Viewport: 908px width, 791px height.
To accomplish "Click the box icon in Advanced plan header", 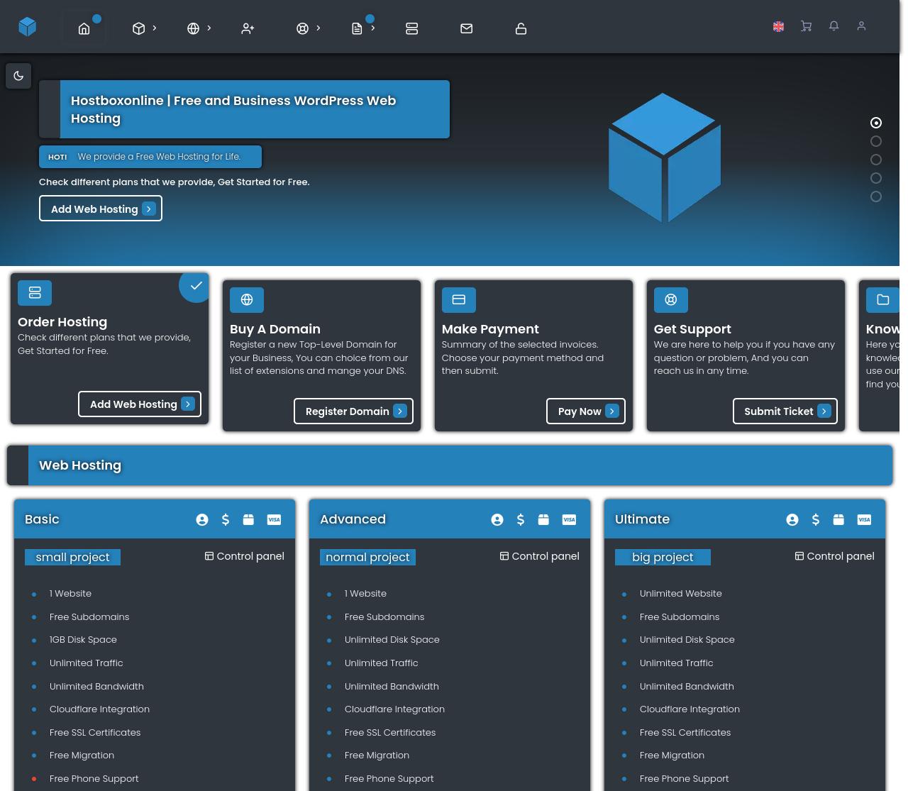I will point(543,520).
